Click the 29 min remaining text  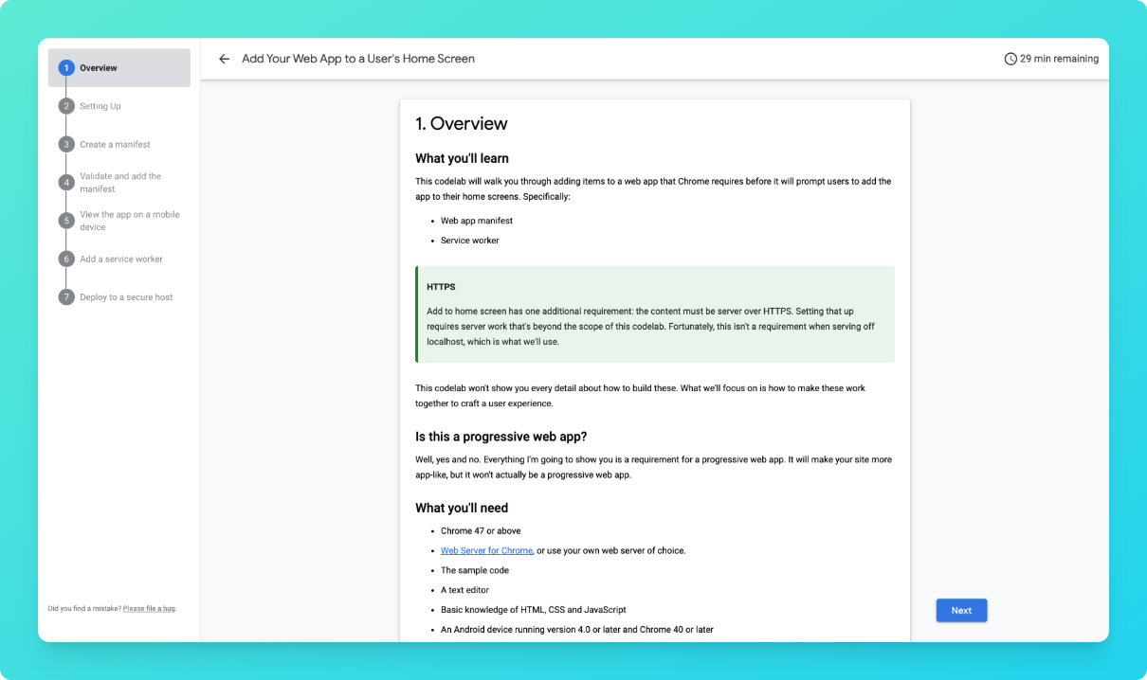pyautogui.click(x=1059, y=59)
